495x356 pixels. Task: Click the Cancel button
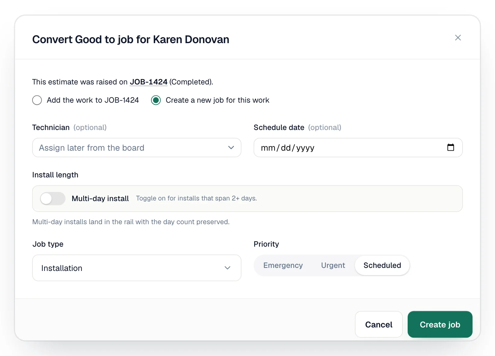379,324
